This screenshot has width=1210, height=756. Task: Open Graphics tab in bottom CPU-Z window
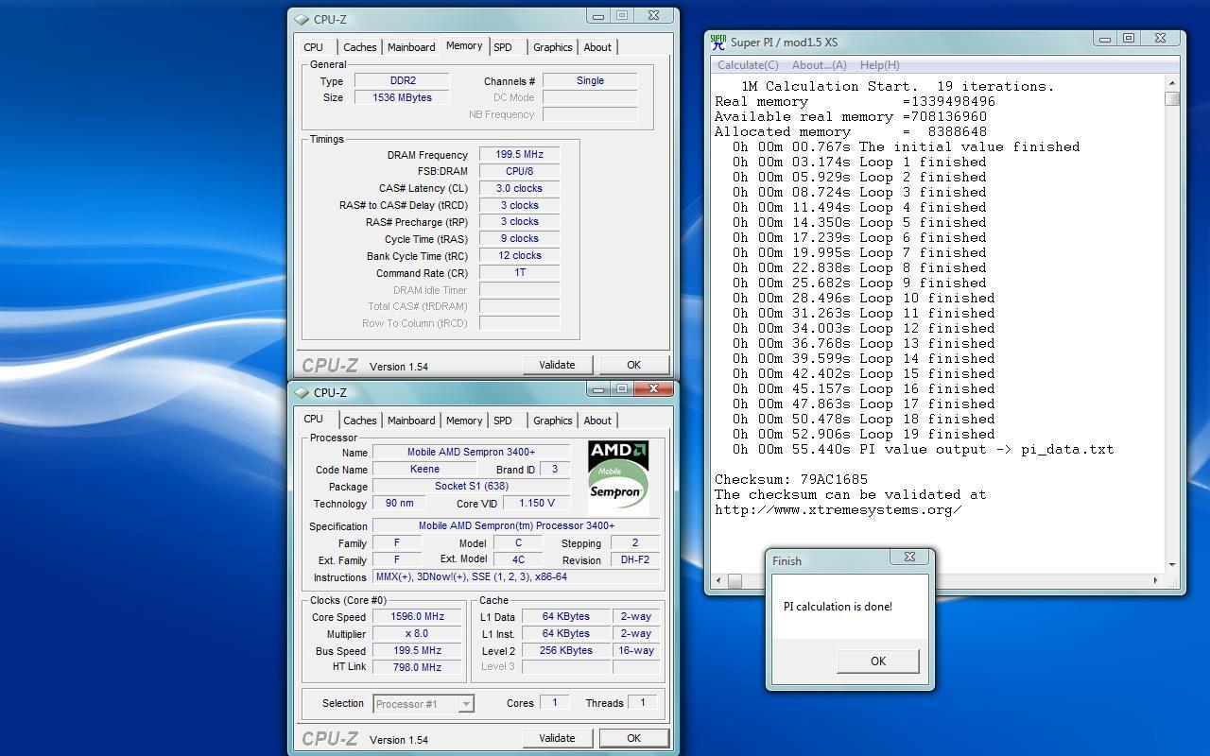click(552, 421)
